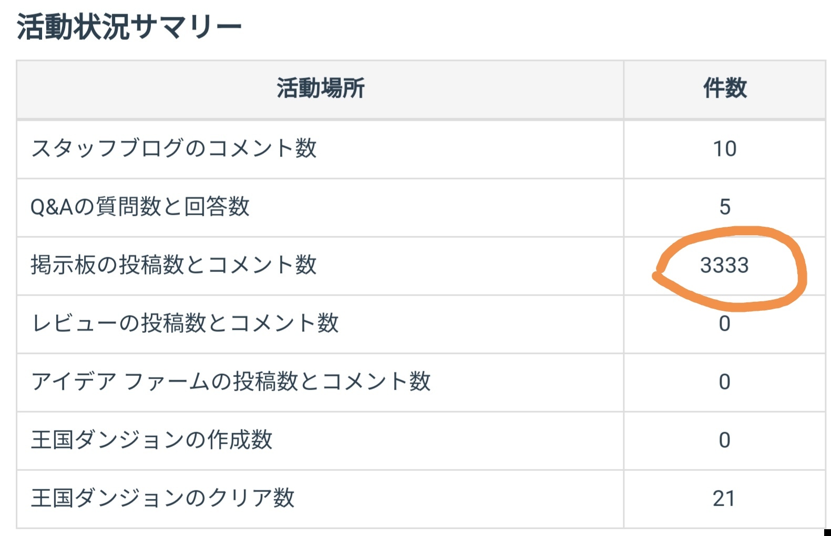831x536 pixels.
Task: Click the review count value 0
Action: pos(724,324)
